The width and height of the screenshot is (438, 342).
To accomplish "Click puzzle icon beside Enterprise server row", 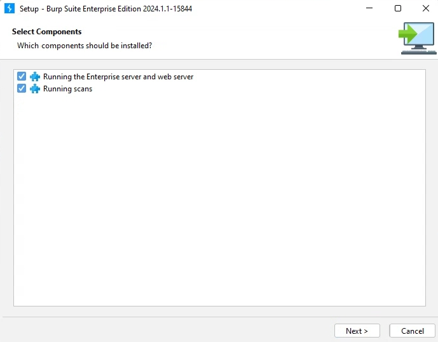I will [35, 77].
